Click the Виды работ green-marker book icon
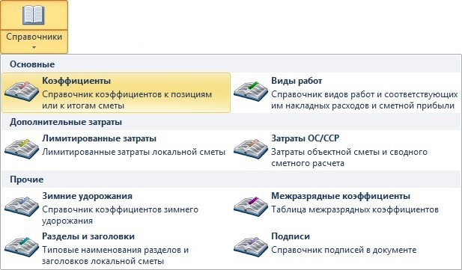 [x=251, y=91]
